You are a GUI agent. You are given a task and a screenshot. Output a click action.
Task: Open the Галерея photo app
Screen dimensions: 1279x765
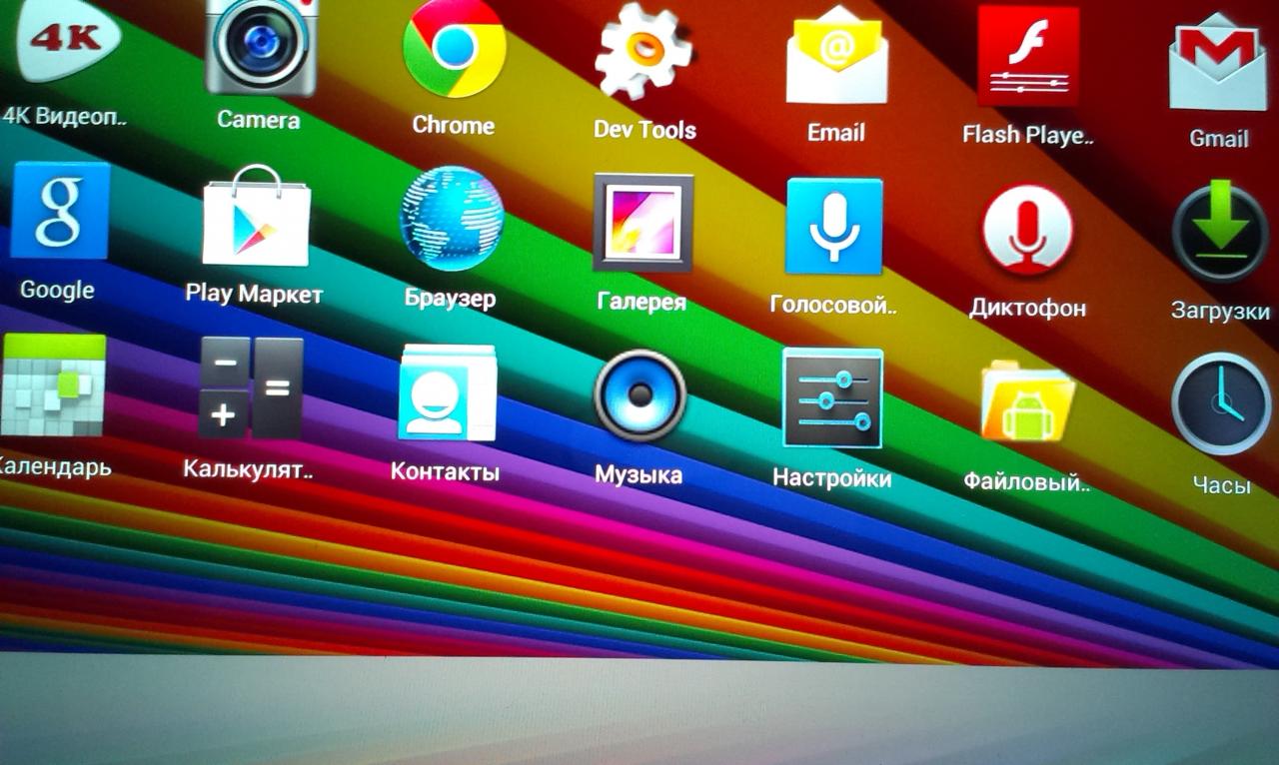tap(643, 223)
